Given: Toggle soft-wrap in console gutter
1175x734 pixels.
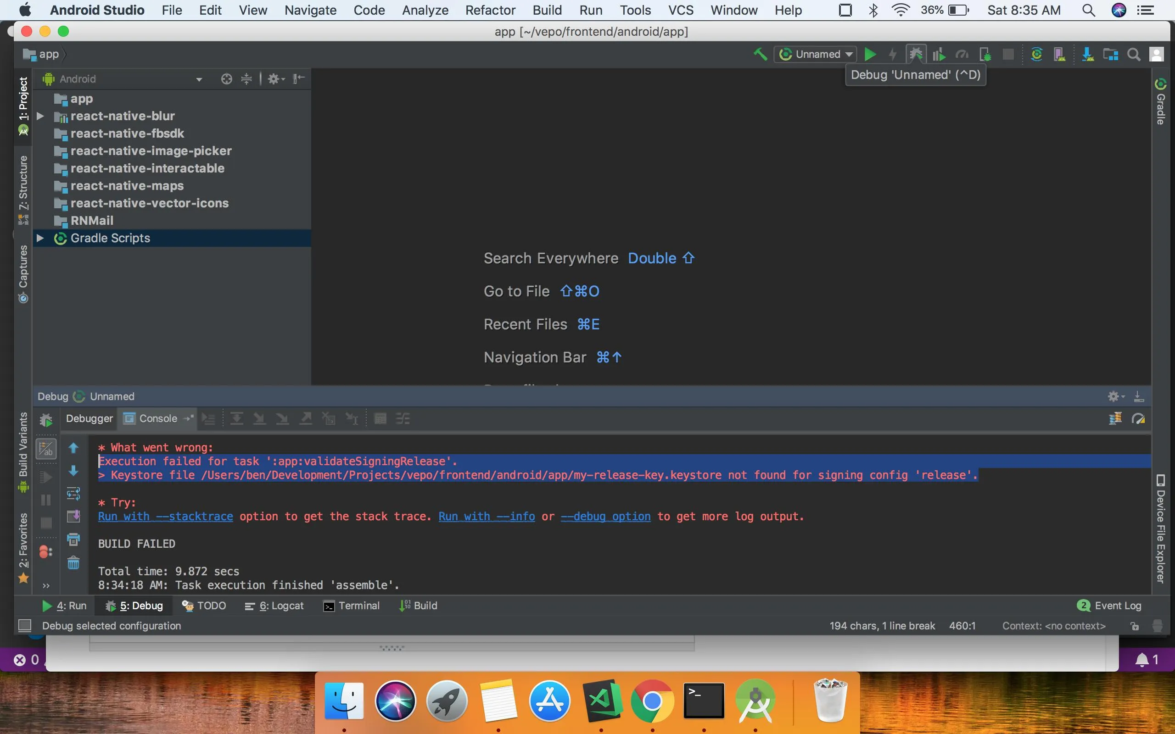Looking at the screenshot, I should 73,494.
